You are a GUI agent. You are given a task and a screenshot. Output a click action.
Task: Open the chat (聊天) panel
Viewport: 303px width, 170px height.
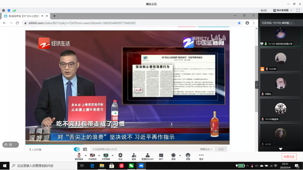161,156
